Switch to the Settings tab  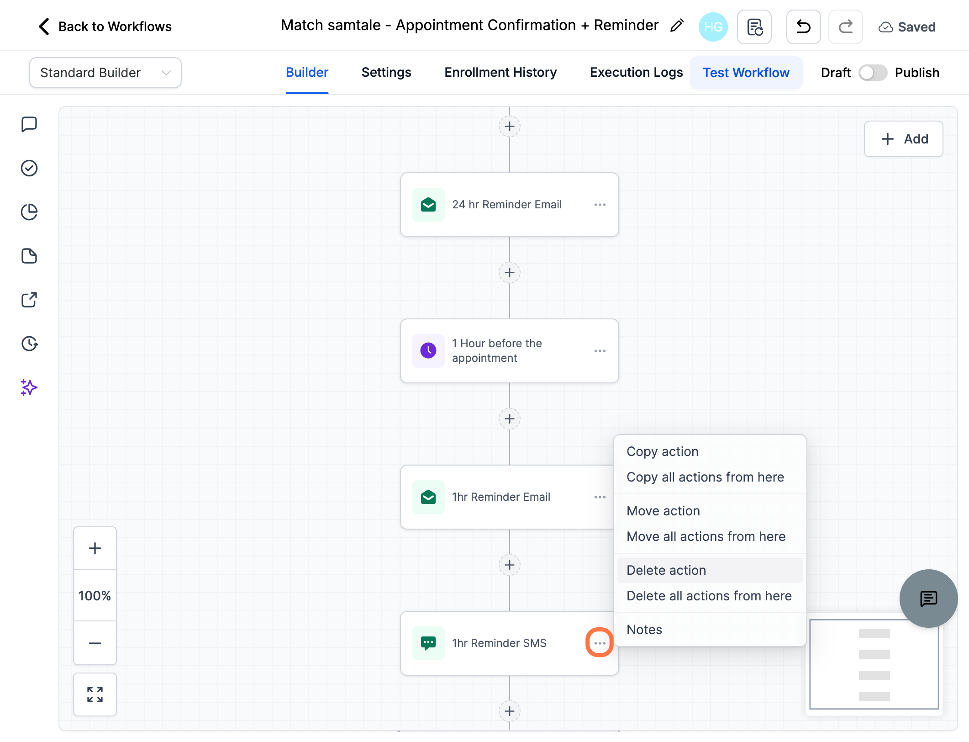coord(386,73)
